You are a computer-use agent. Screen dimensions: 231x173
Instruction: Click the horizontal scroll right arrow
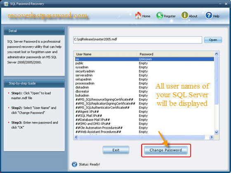(x=211, y=137)
